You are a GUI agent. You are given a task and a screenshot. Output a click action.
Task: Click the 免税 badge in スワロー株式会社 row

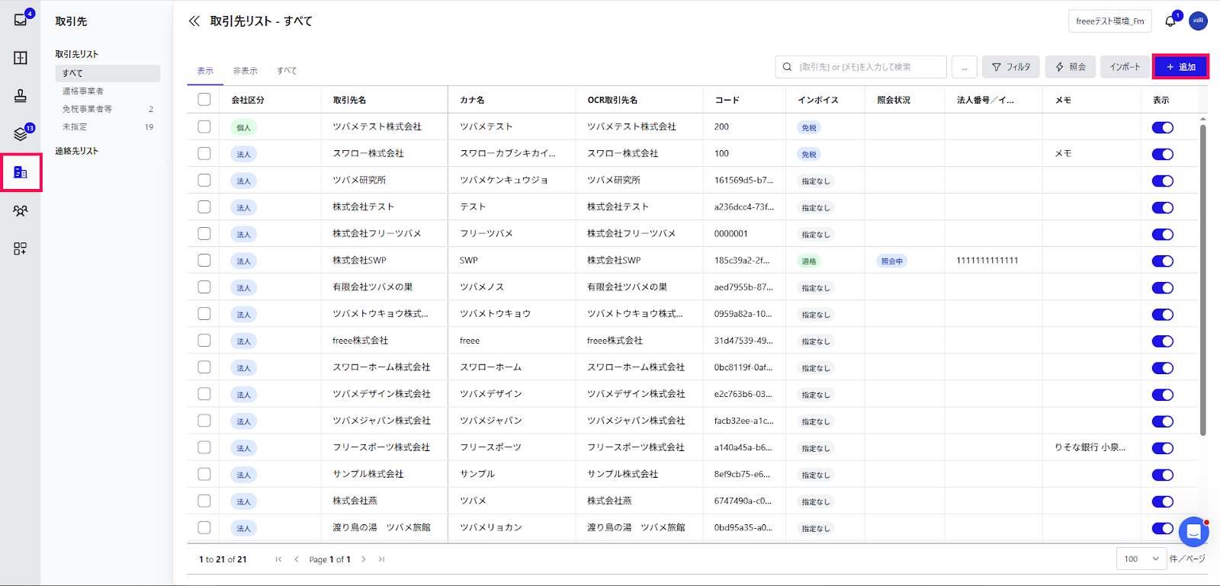coord(809,154)
